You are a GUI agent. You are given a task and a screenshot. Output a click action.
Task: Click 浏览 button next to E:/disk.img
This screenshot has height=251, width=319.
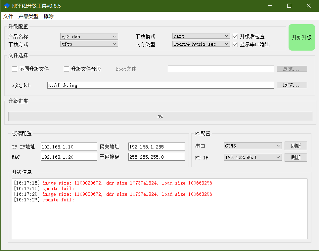[292, 85]
